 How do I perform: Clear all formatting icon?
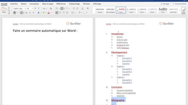pos(51,8)
